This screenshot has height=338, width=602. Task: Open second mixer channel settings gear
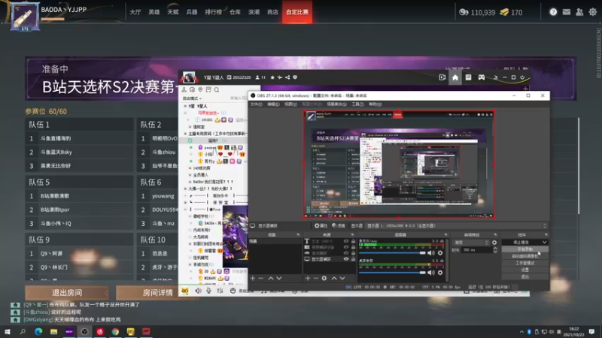click(440, 273)
